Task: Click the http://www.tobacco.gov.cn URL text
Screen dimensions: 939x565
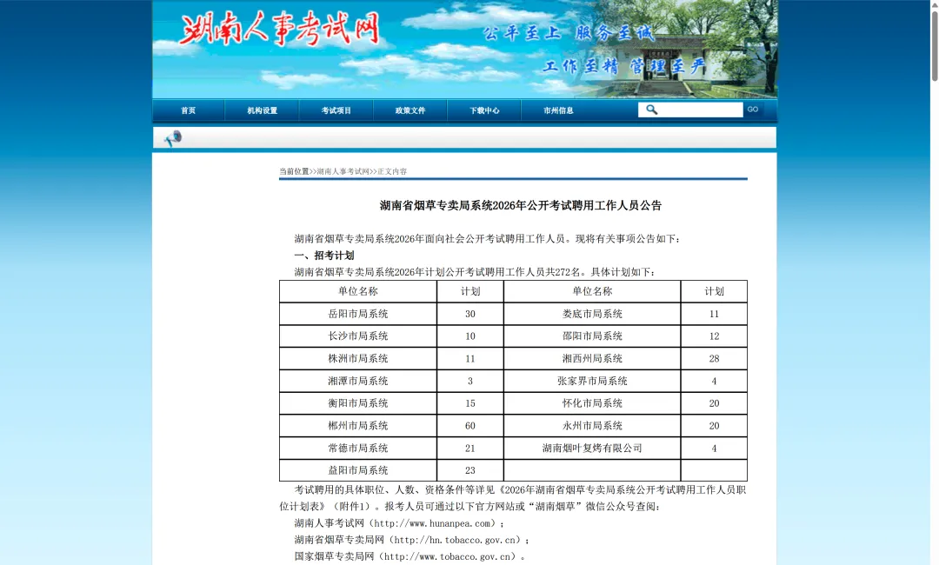Action: [448, 556]
